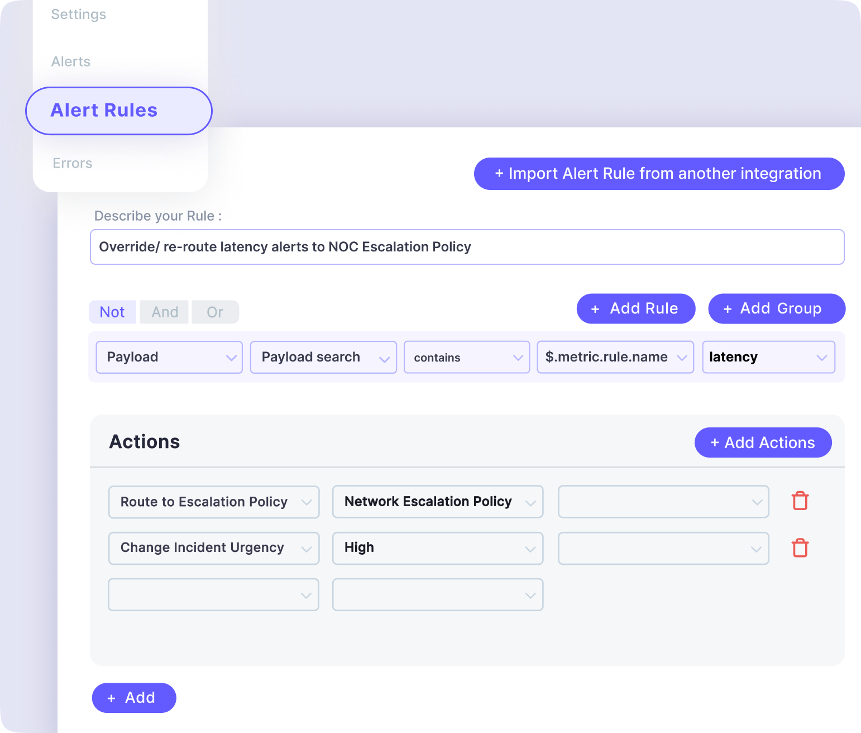Toggle the Not condition operator
The image size is (861, 733).
(112, 312)
